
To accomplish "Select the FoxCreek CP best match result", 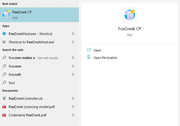I will (x=39, y=15).
